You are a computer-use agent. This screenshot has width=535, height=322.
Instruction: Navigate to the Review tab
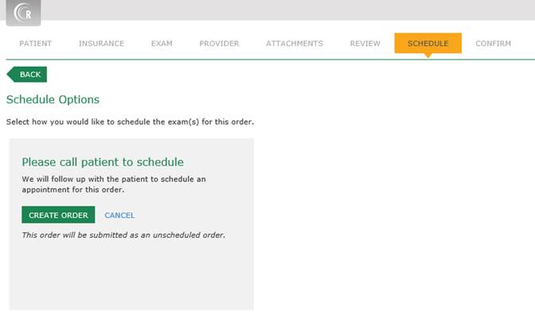[x=365, y=44]
